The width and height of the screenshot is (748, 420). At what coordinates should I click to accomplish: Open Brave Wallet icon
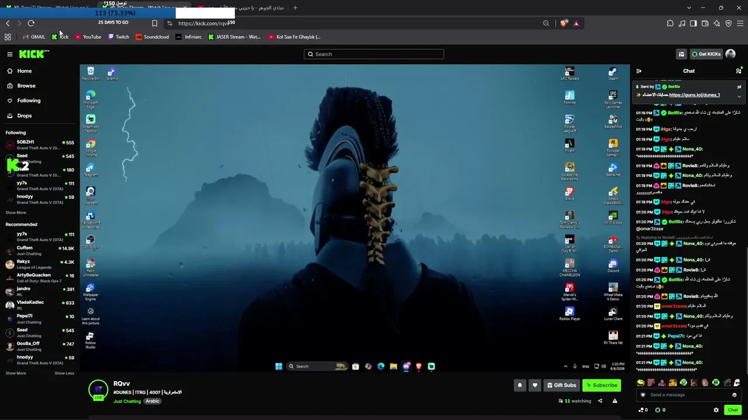tap(705, 23)
